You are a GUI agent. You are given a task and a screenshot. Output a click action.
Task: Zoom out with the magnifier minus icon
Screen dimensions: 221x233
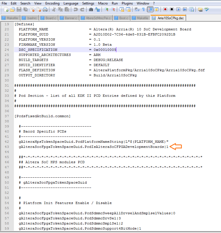coord(113,10)
